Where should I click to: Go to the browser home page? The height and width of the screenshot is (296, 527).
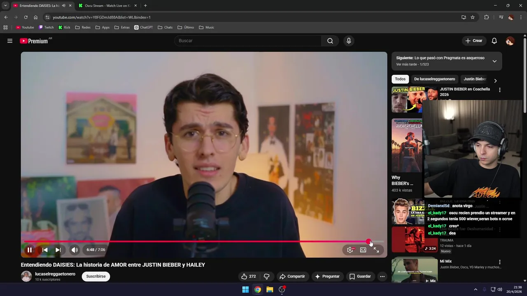(x=36, y=17)
